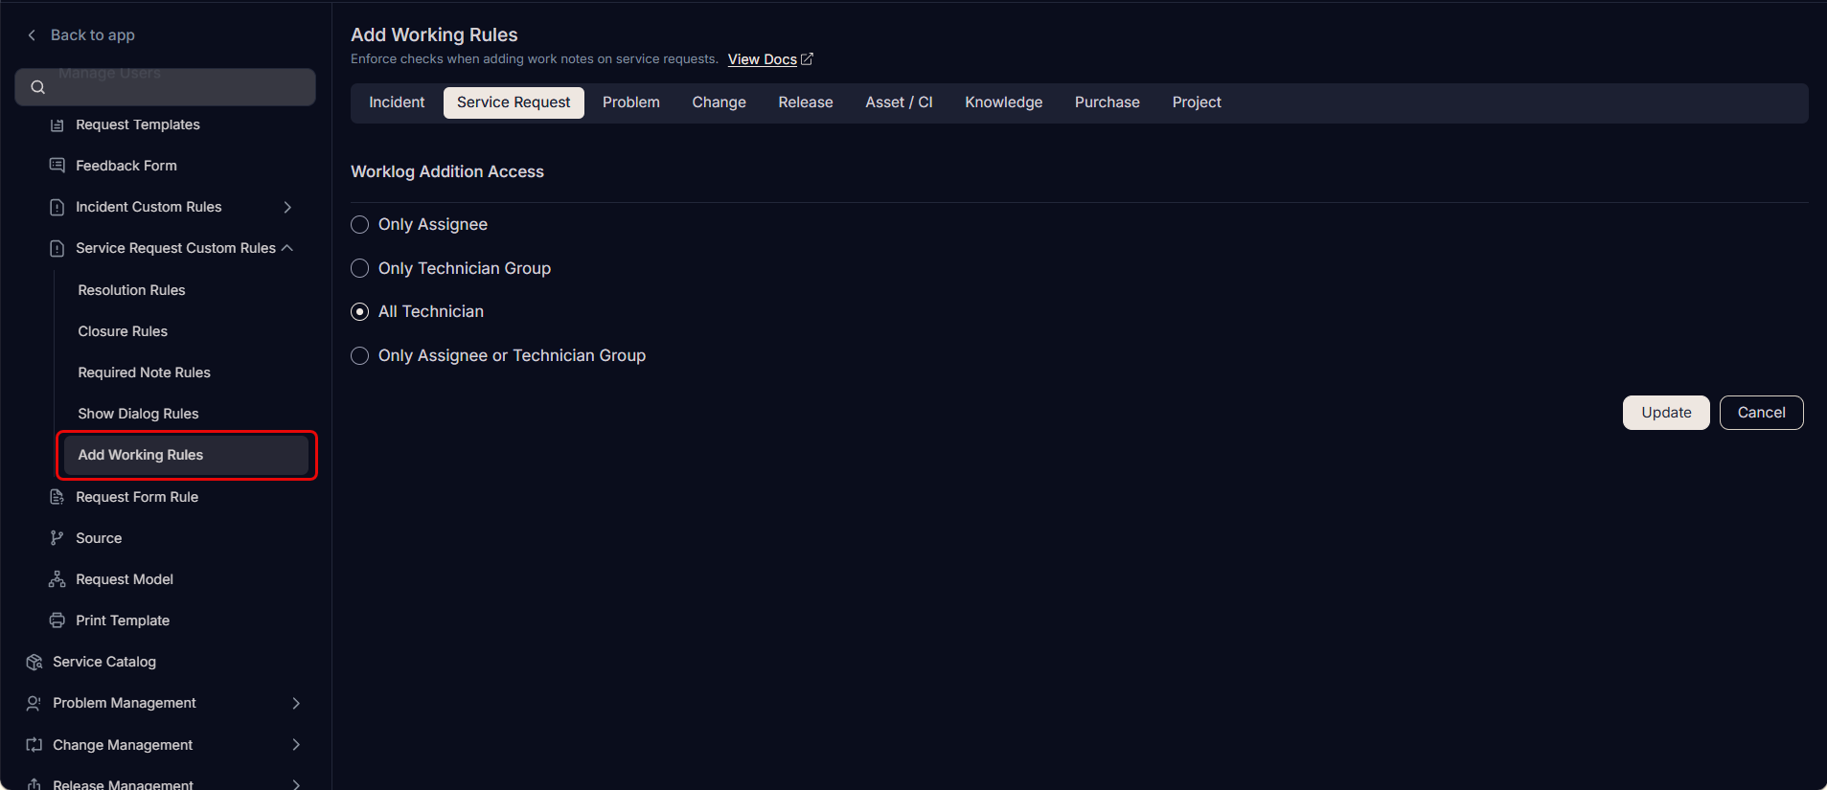
Task: Click the Request Templates icon
Action: click(x=57, y=125)
